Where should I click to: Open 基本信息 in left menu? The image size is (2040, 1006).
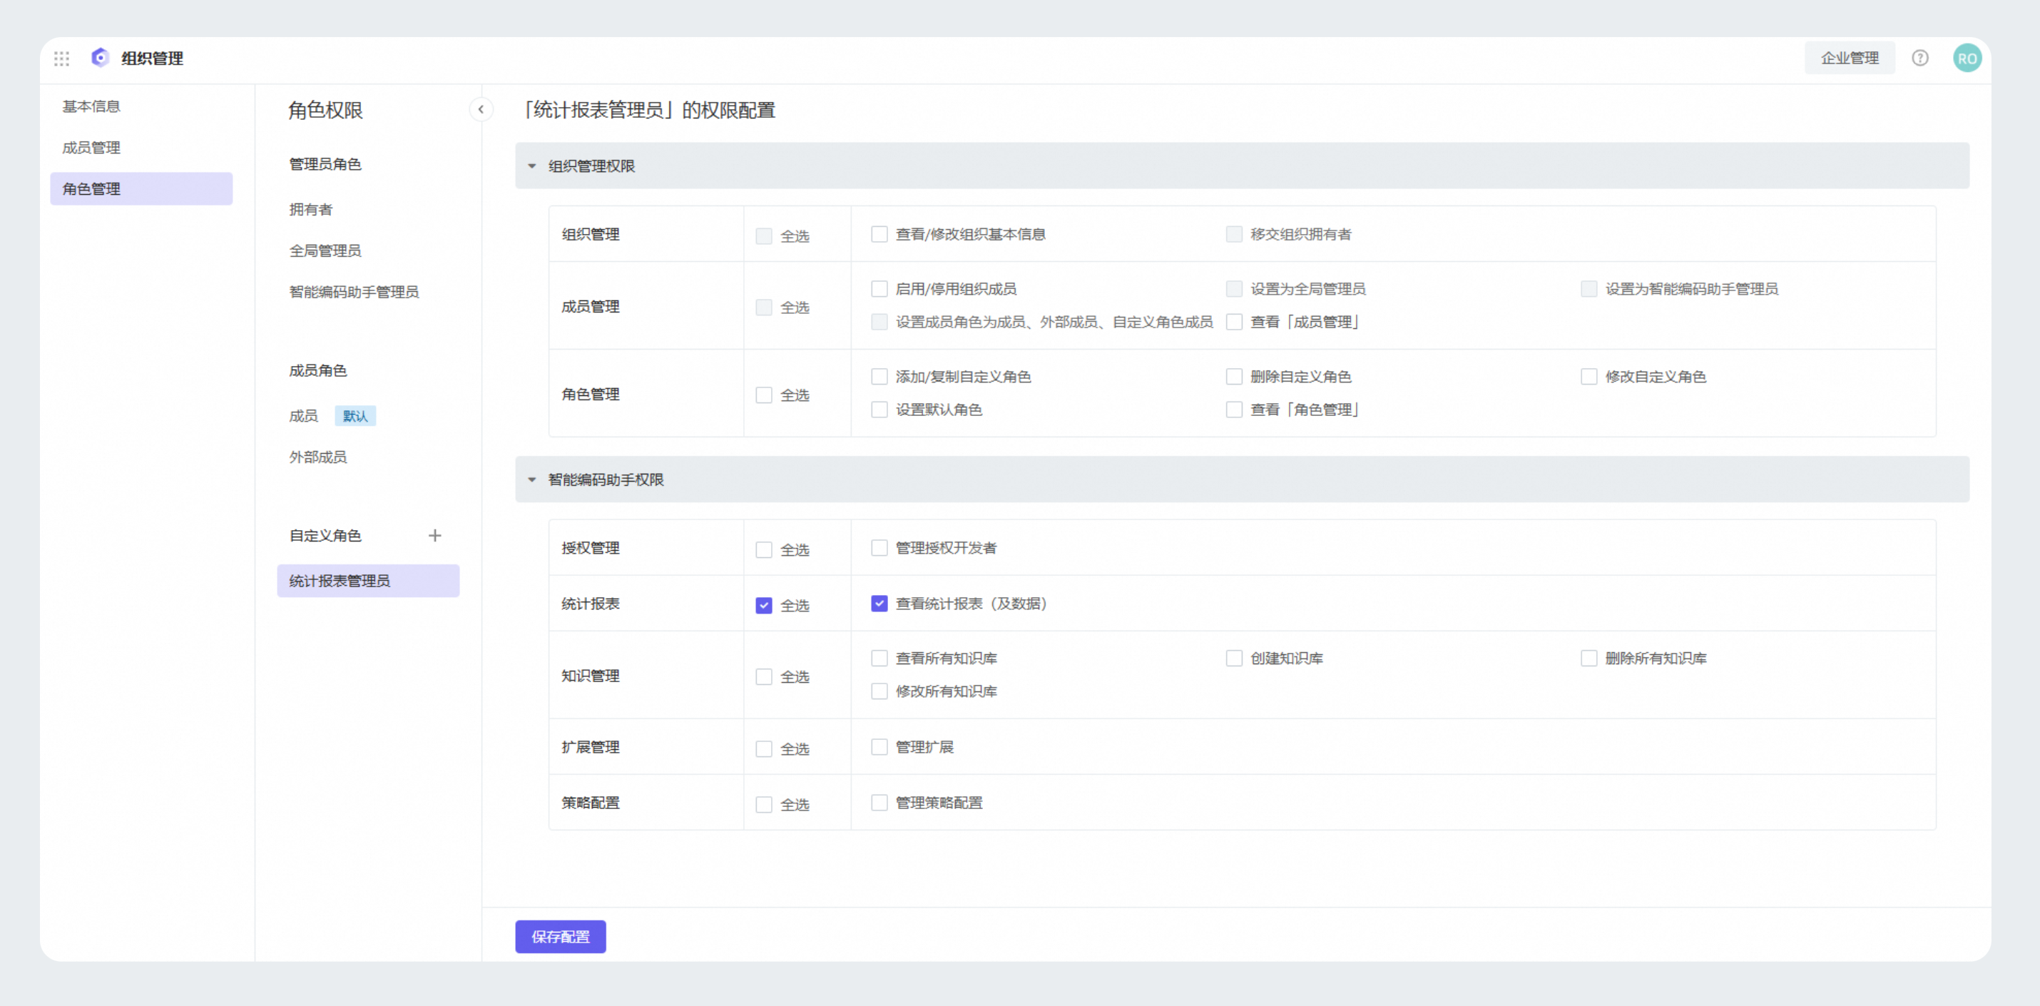tap(91, 106)
